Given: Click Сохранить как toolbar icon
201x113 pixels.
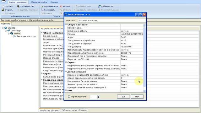Looking at the screenshot, I should click(18, 6).
